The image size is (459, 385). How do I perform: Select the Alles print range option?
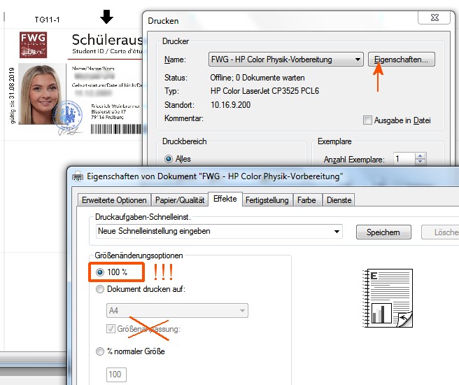(168, 159)
